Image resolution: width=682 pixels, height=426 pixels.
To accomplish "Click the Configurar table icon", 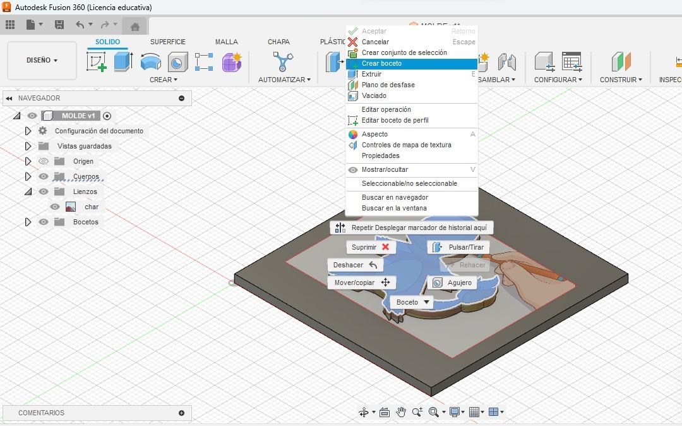I will pos(571,62).
